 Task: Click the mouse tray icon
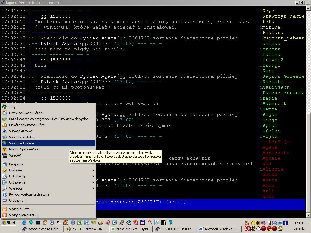point(258,228)
